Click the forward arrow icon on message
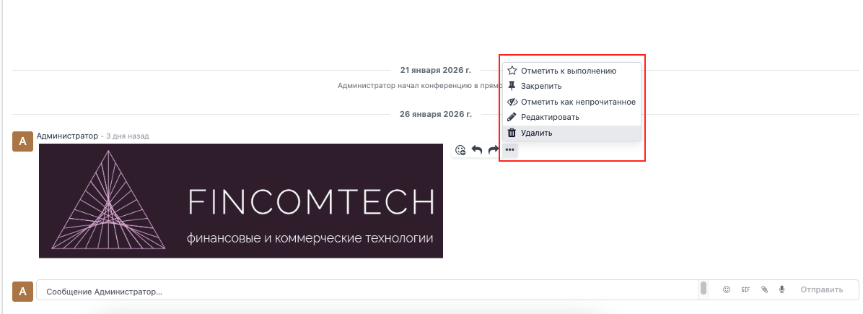Viewport: 863px width, 314px height. click(494, 150)
